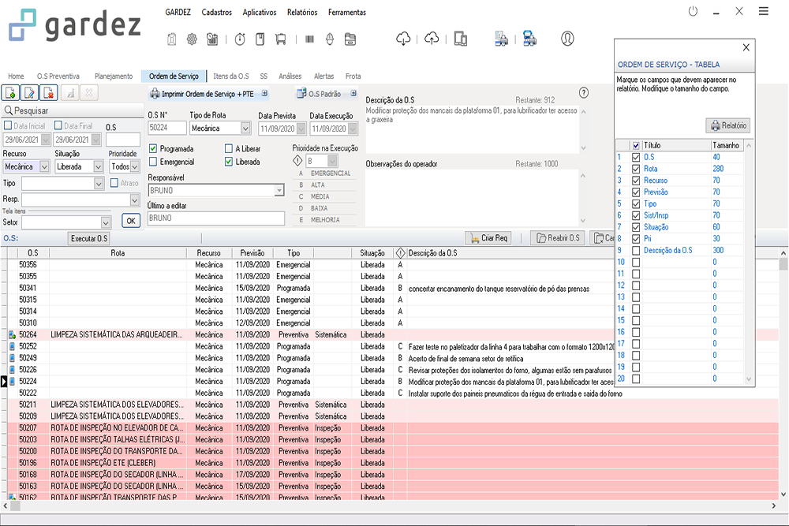789x526 pixels.
Task: Open the Ferramentas menu
Action: coord(347,12)
